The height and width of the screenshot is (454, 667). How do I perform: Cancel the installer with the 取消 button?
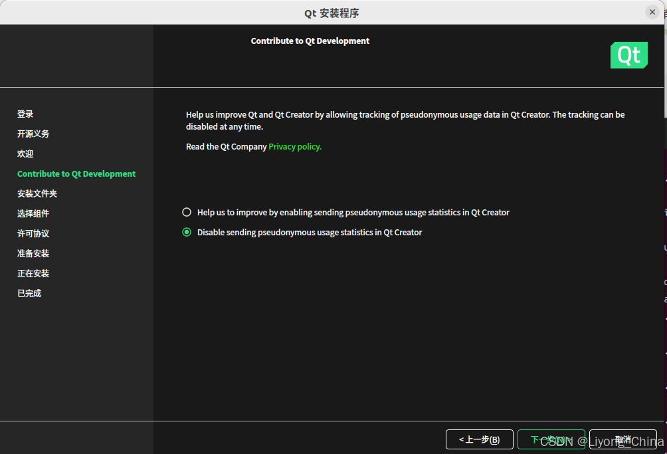pos(622,439)
